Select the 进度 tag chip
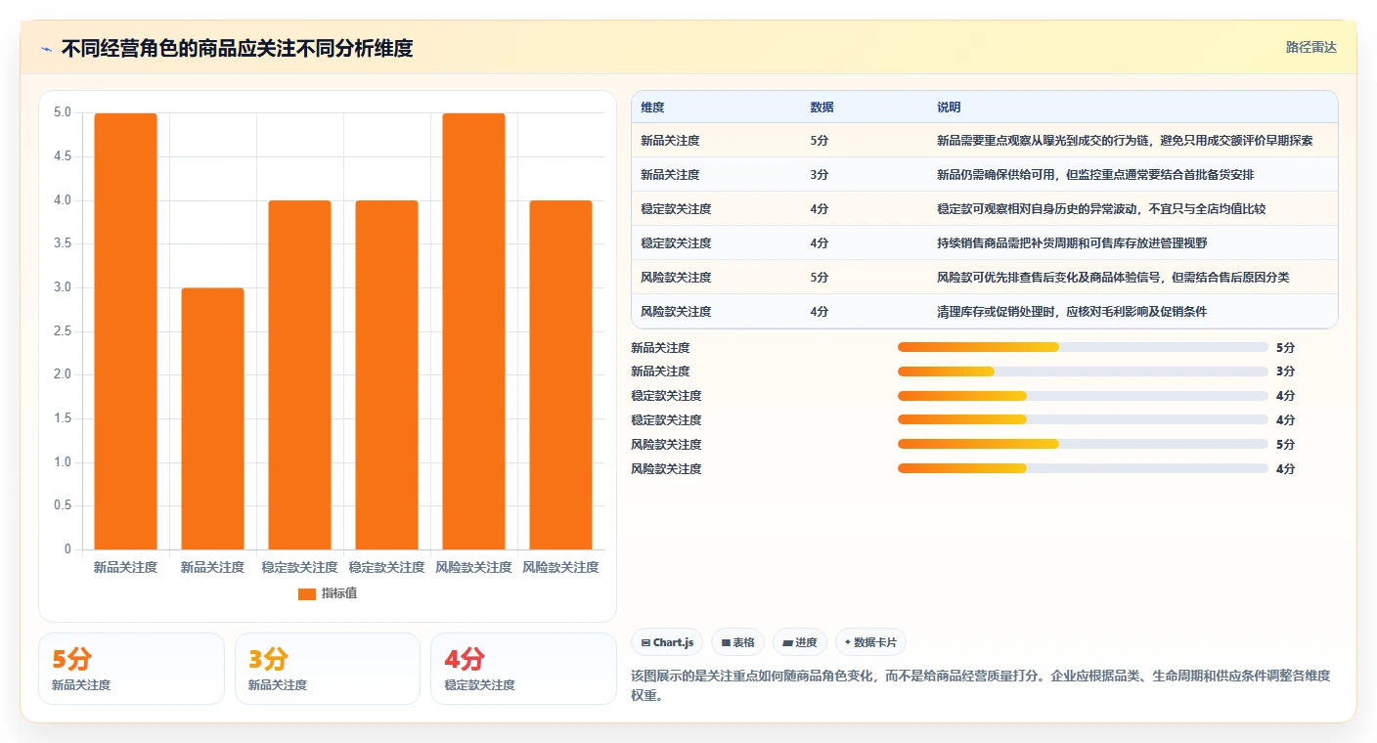 800,642
